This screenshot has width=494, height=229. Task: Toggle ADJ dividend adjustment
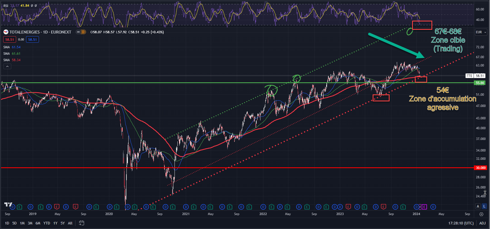coord(482,223)
